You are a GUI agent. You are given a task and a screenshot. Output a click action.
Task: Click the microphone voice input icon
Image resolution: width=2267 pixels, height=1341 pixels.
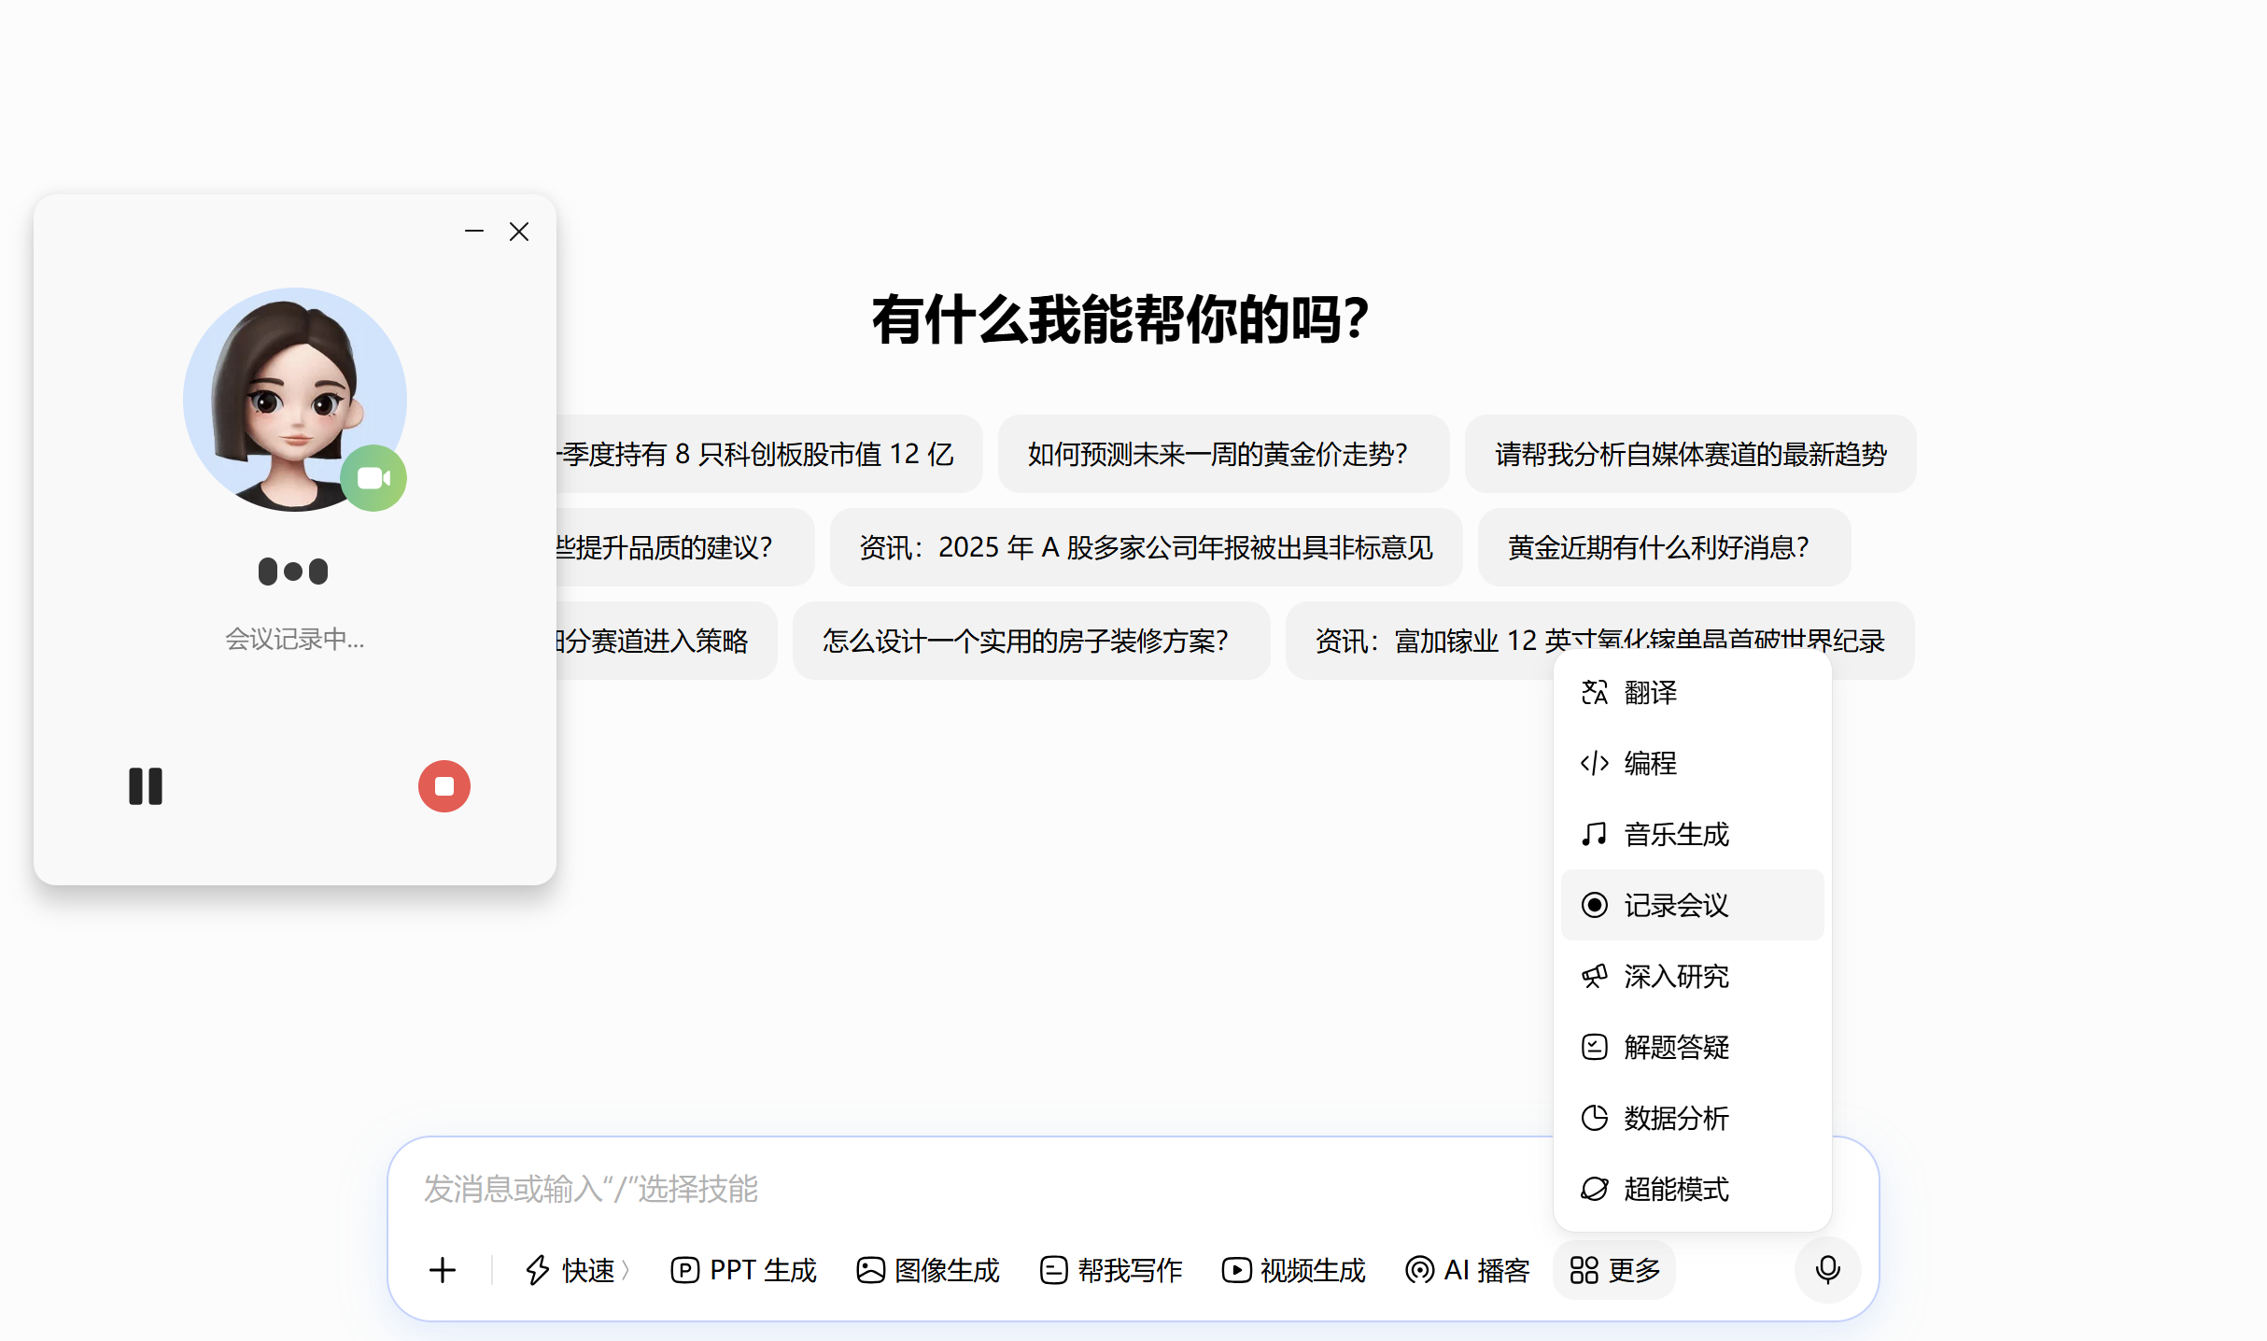tap(1827, 1269)
